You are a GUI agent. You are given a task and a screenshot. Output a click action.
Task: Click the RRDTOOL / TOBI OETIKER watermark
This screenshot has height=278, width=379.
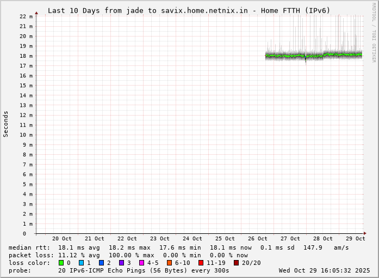[x=374, y=33]
